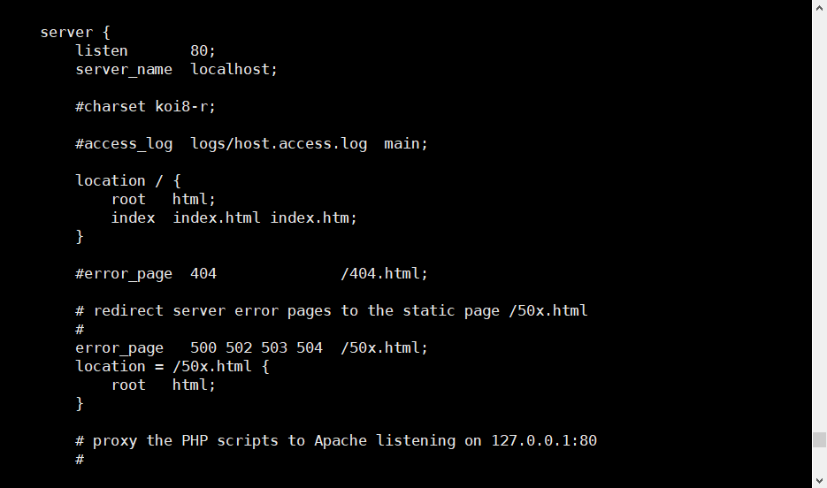Viewport: 827px width, 488px height.
Task: Click the word 'server' at block start
Action: pos(66,32)
